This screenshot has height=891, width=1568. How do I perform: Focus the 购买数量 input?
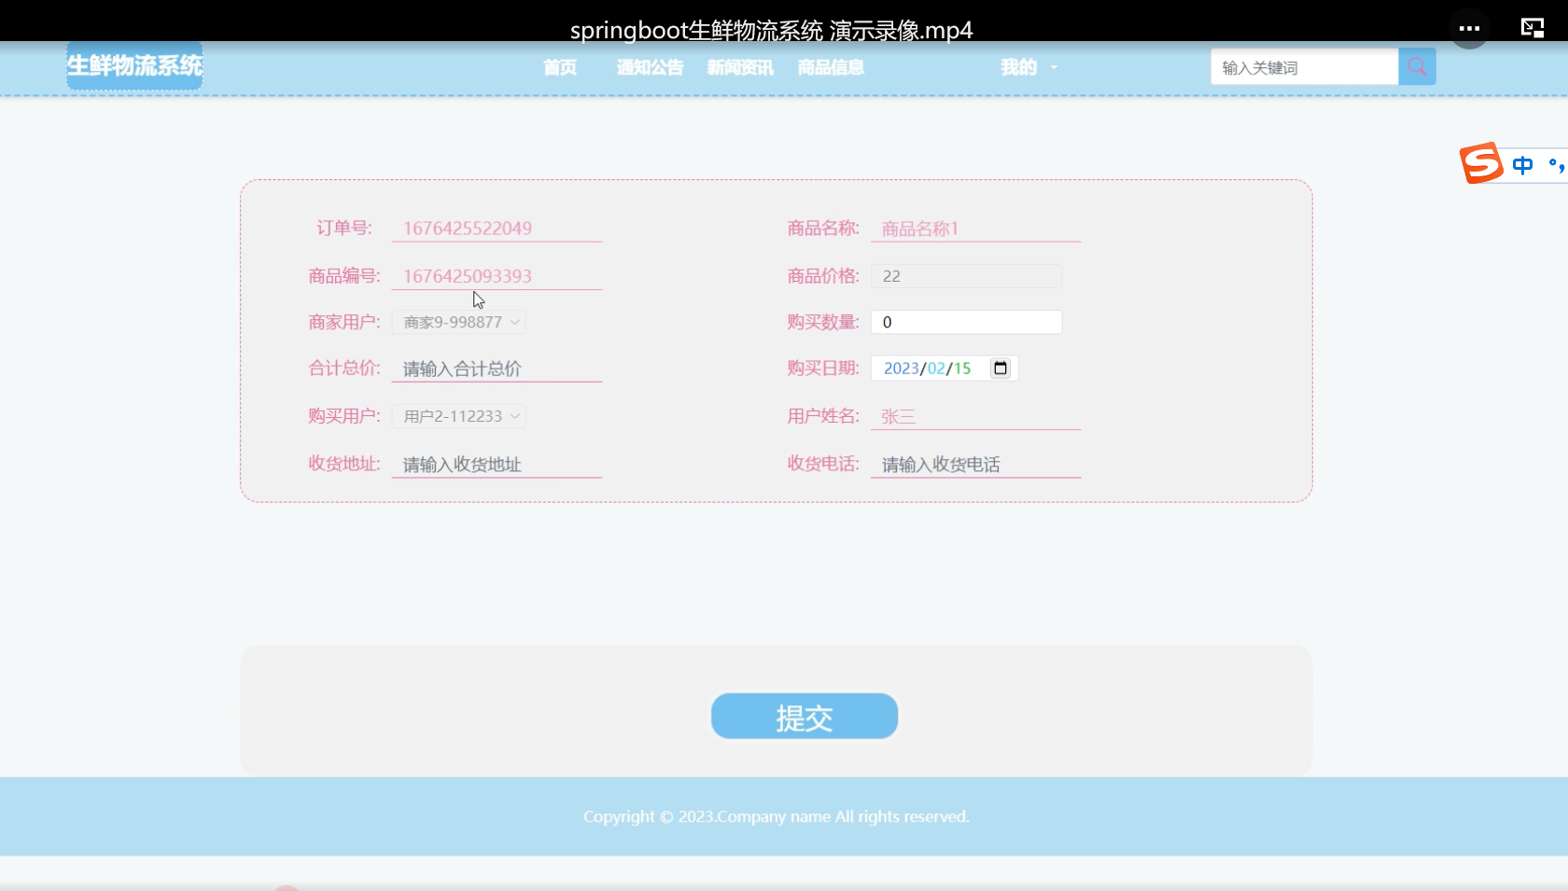tap(966, 322)
